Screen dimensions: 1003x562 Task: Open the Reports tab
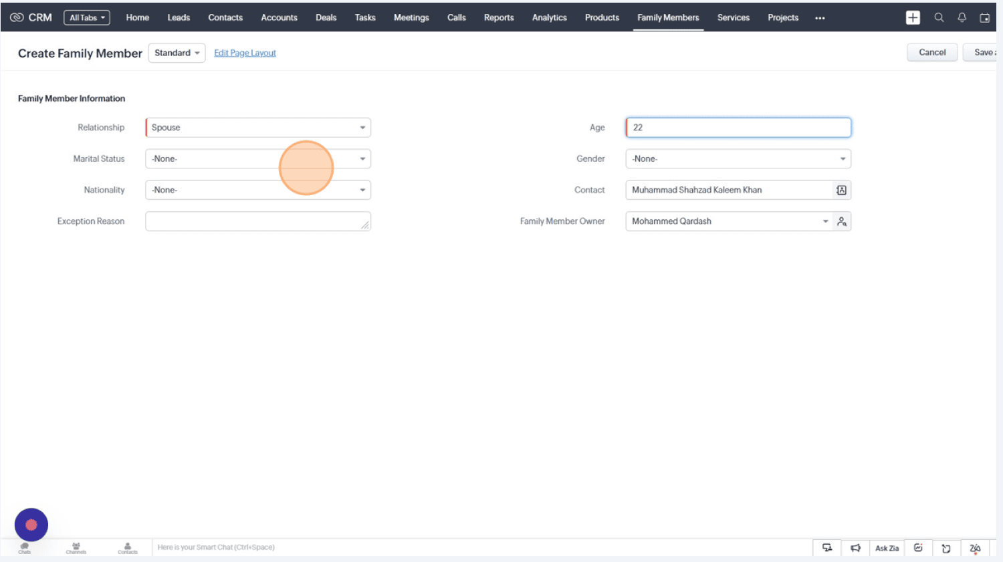[499, 18]
